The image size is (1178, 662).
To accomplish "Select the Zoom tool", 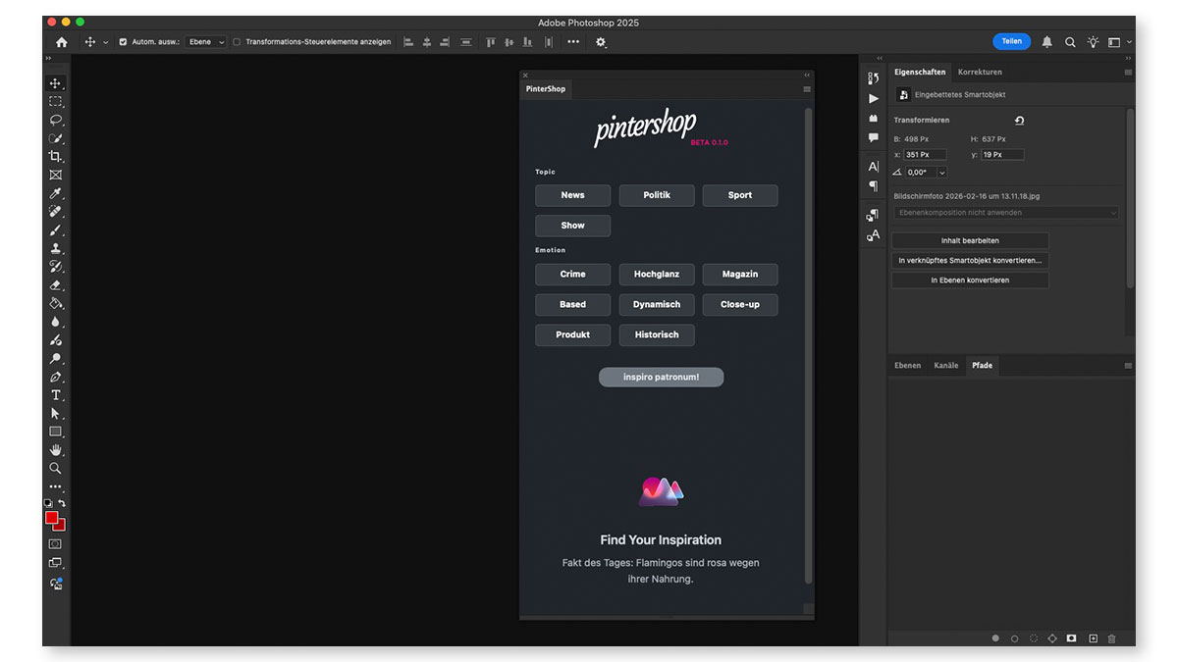I will pos(56,469).
